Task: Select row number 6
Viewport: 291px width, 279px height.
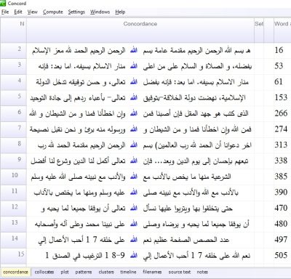Action: (x=13, y=113)
